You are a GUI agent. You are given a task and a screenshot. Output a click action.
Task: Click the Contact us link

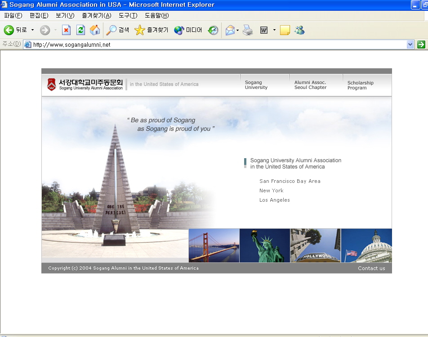(371, 268)
